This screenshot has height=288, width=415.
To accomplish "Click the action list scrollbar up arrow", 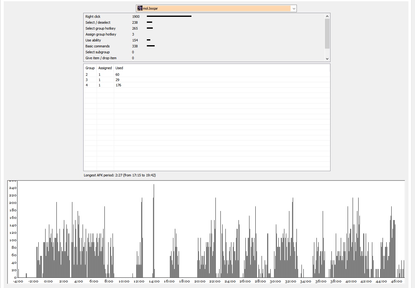I will (x=327, y=16).
